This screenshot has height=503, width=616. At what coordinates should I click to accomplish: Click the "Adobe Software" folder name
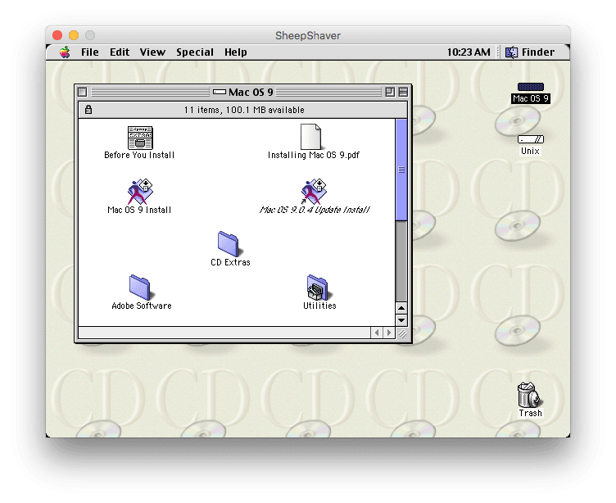point(142,306)
